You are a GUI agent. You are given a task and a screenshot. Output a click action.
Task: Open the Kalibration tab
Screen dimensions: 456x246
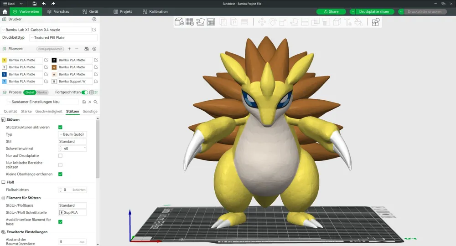coord(155,12)
